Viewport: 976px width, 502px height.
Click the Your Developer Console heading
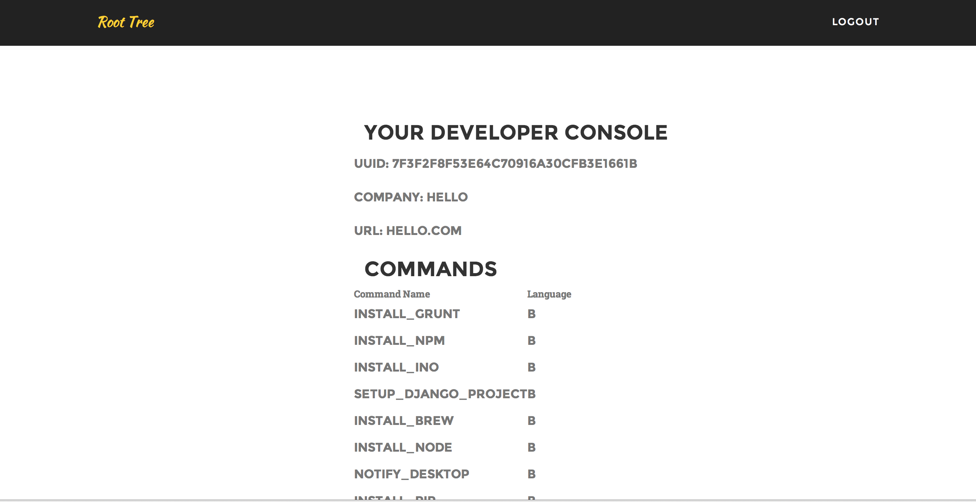pos(515,133)
